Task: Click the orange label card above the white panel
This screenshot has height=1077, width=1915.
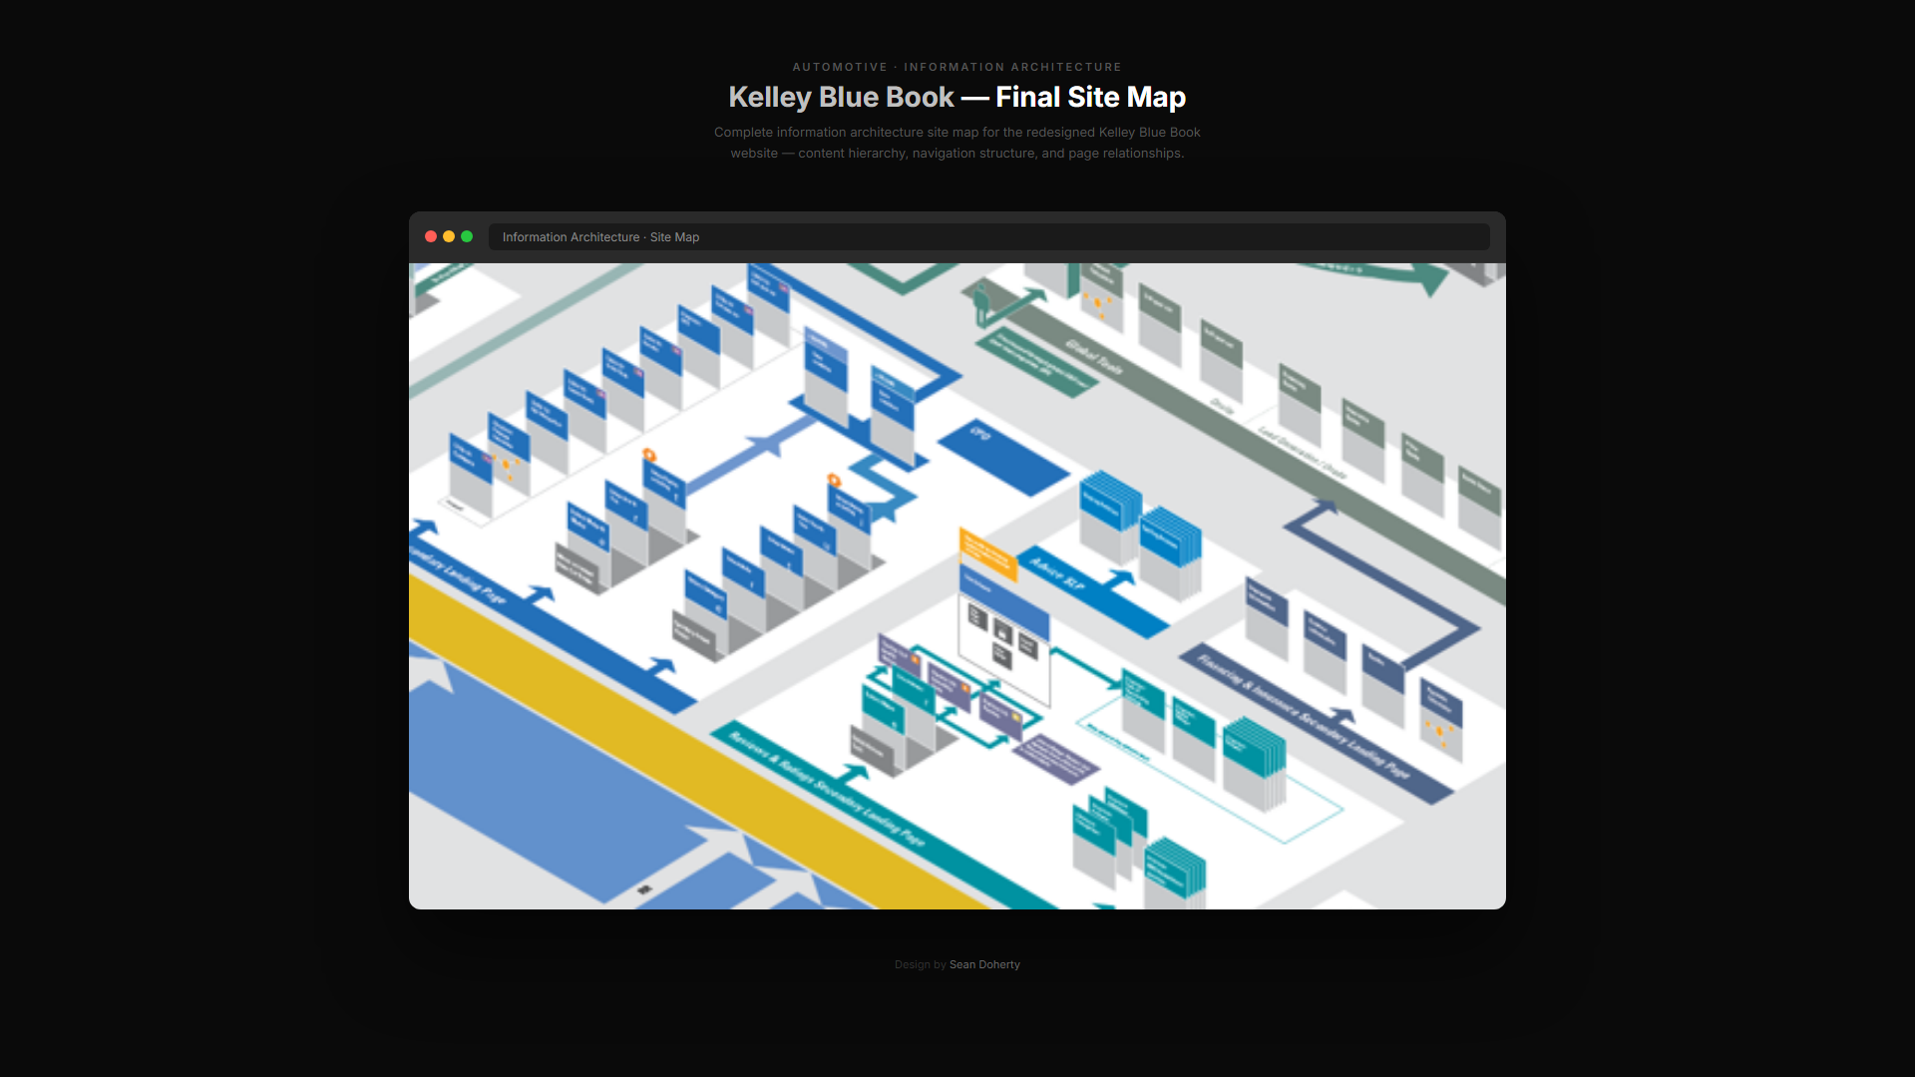Action: [986, 552]
